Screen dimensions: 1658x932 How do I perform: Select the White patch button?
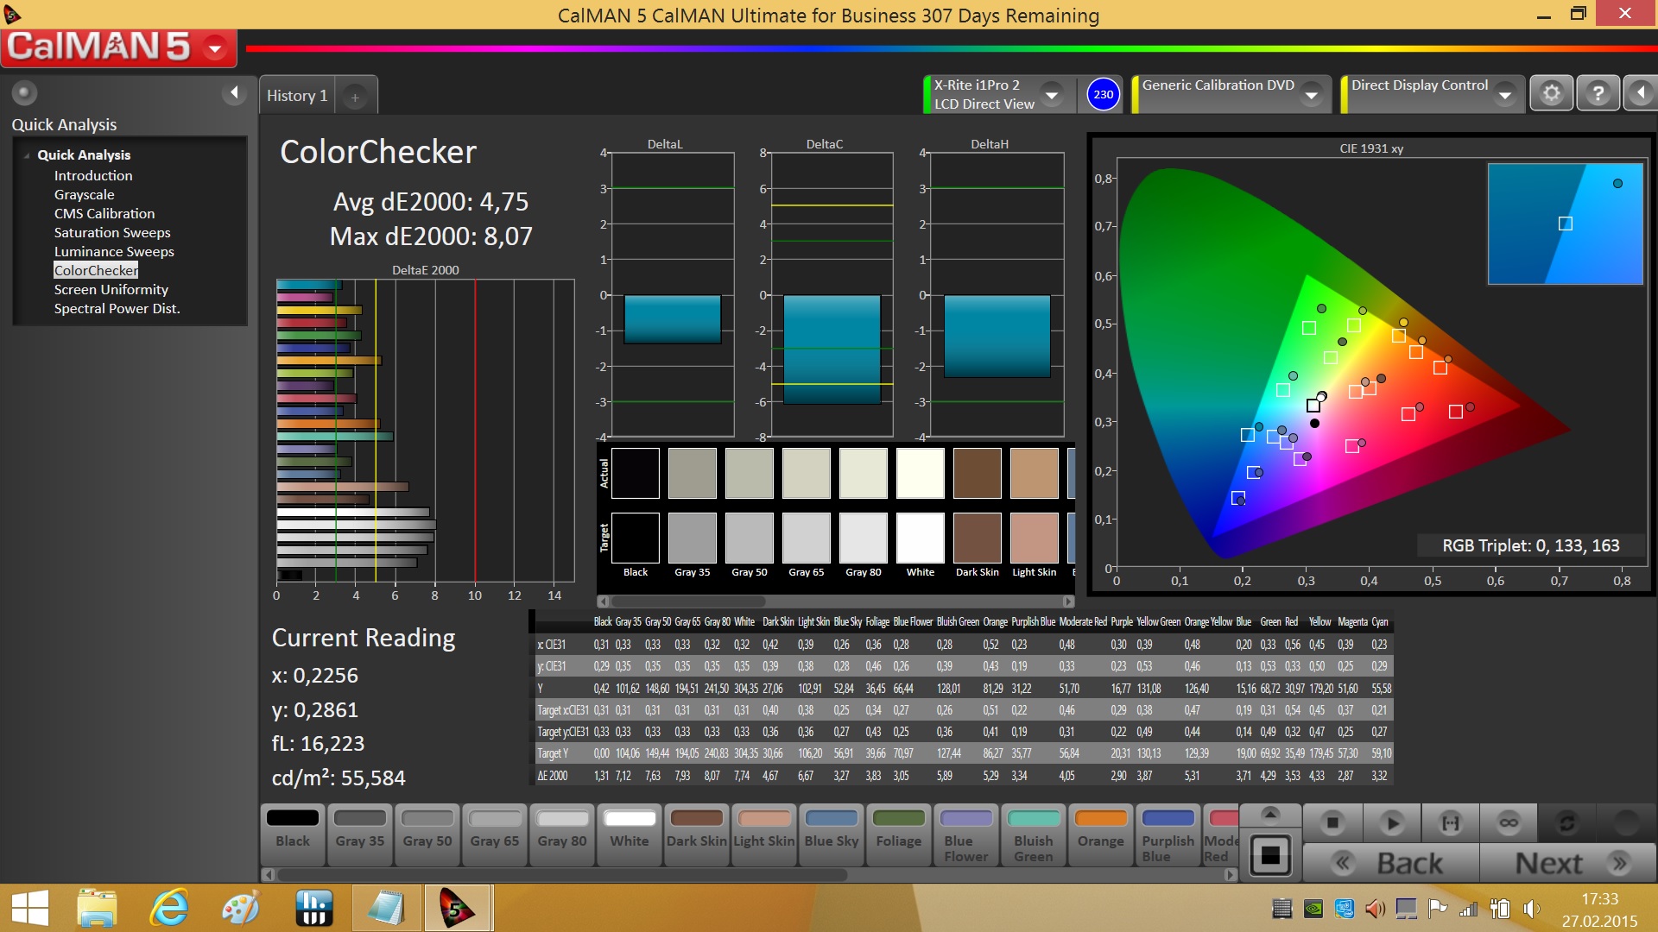pyautogui.click(x=630, y=834)
